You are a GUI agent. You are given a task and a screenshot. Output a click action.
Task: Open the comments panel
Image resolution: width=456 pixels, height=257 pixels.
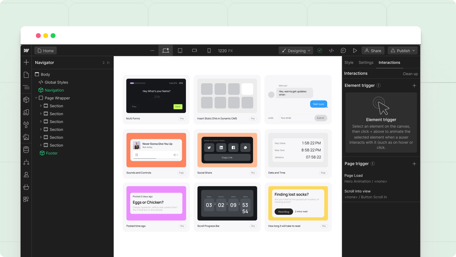343,50
